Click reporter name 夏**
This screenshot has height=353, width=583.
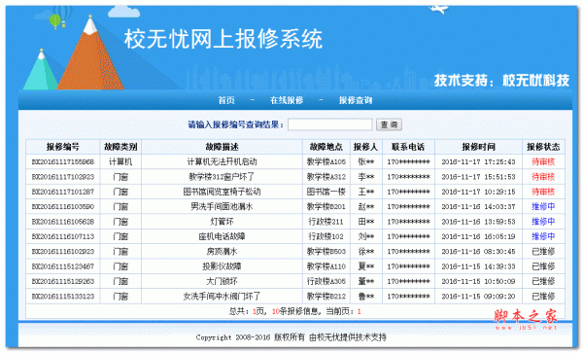[x=366, y=266]
